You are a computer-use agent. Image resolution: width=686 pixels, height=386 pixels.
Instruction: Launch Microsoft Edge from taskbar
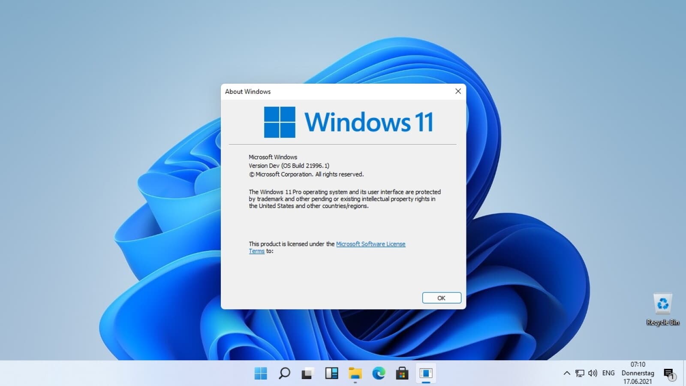(x=379, y=373)
